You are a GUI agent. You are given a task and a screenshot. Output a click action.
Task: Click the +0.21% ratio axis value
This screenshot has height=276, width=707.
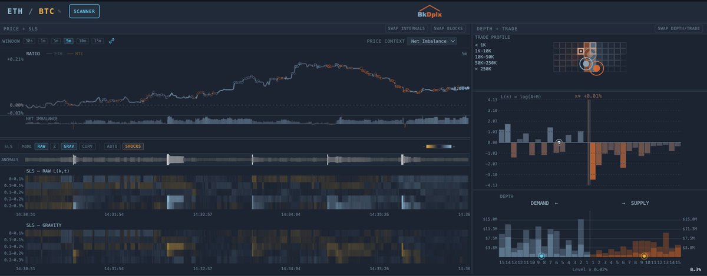click(x=15, y=59)
